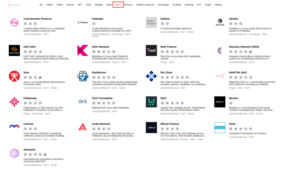Click the Exchange tag under Polkaswap
This screenshot has width=289, height=171.
[38, 114]
